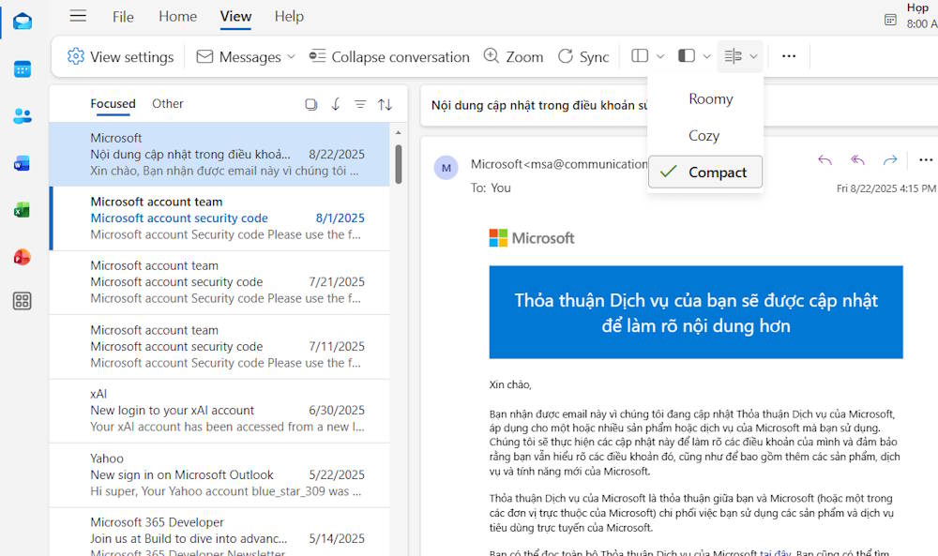The image size is (938, 556).
Task: Launch Excel from the app sidebar
Action: click(x=23, y=209)
